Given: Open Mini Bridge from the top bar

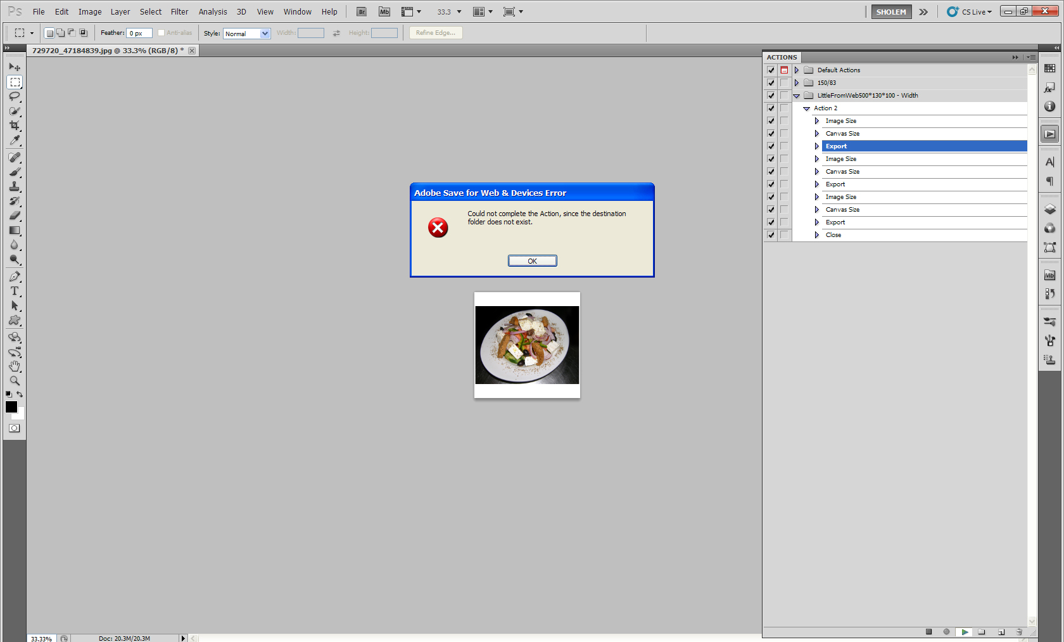Looking at the screenshot, I should pos(384,11).
